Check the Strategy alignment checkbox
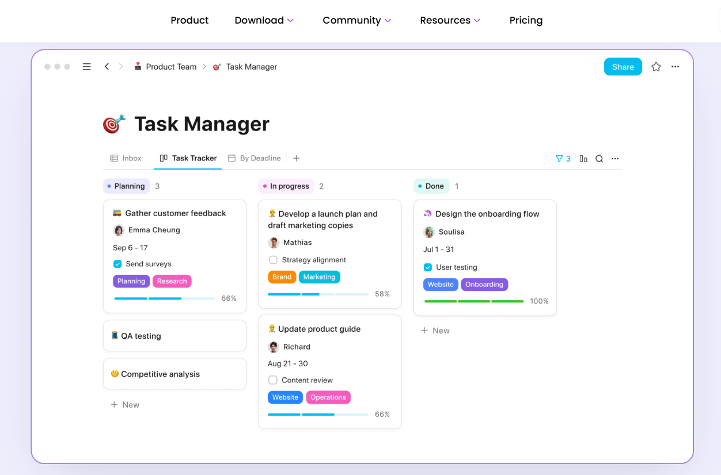 pyautogui.click(x=273, y=260)
